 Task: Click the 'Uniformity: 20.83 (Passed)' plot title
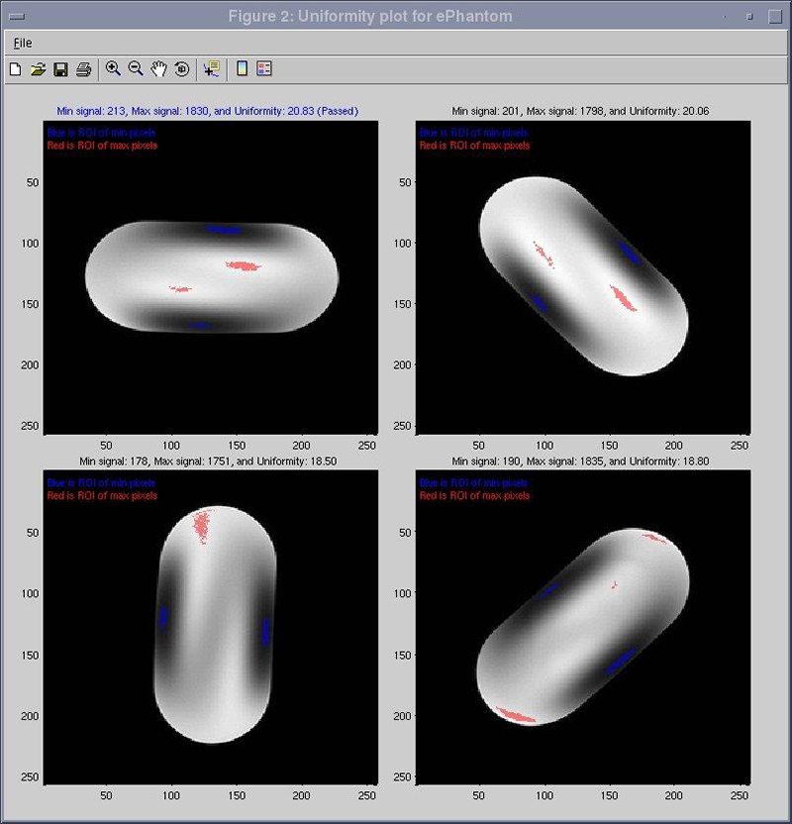pos(210,111)
